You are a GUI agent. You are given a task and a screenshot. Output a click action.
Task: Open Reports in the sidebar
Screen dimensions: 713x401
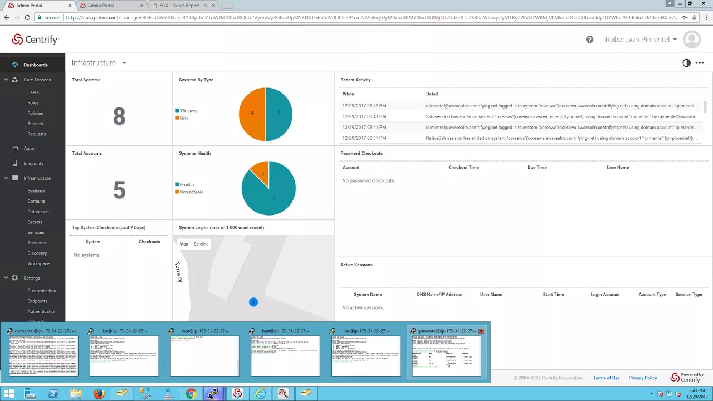[35, 124]
